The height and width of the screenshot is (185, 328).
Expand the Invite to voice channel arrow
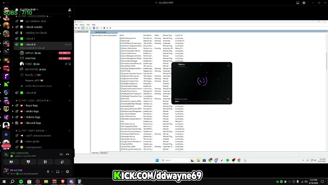click(x=69, y=86)
